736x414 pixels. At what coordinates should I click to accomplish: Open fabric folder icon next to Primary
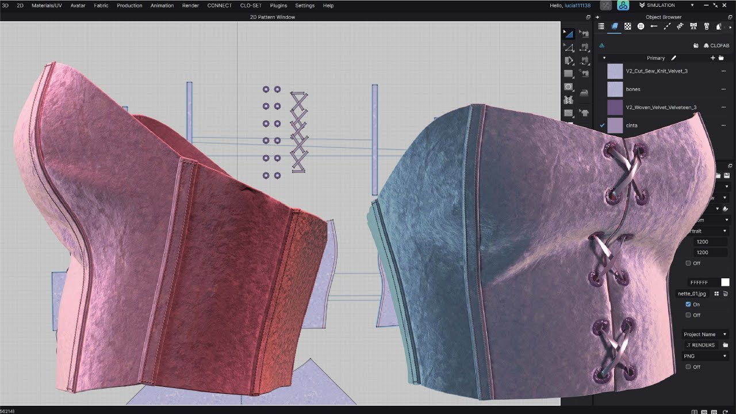pyautogui.click(x=721, y=58)
